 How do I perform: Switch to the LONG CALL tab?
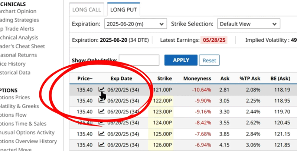coord(87,10)
